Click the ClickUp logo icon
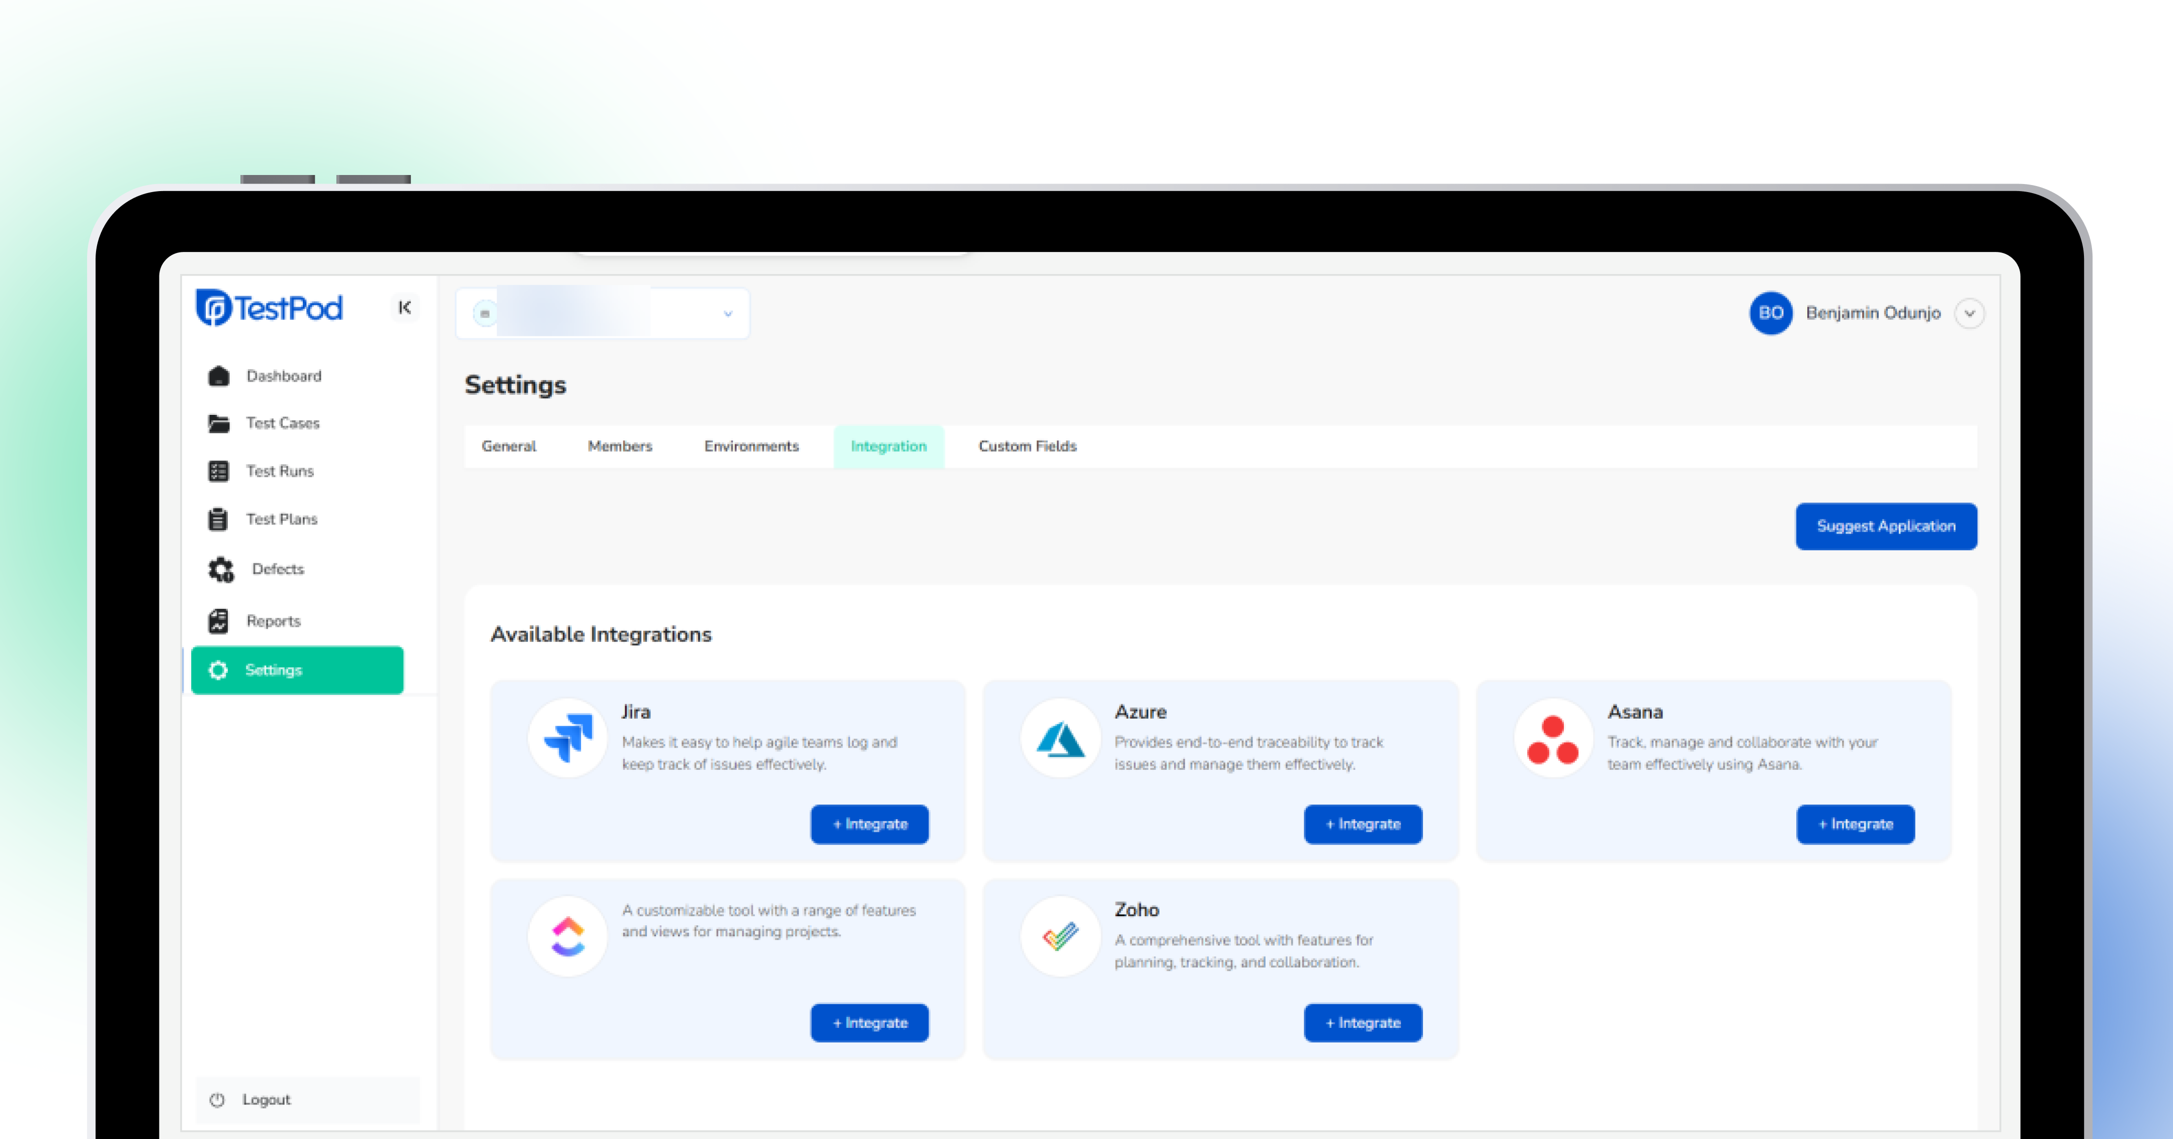Image resolution: width=2173 pixels, height=1139 pixels. [568, 936]
